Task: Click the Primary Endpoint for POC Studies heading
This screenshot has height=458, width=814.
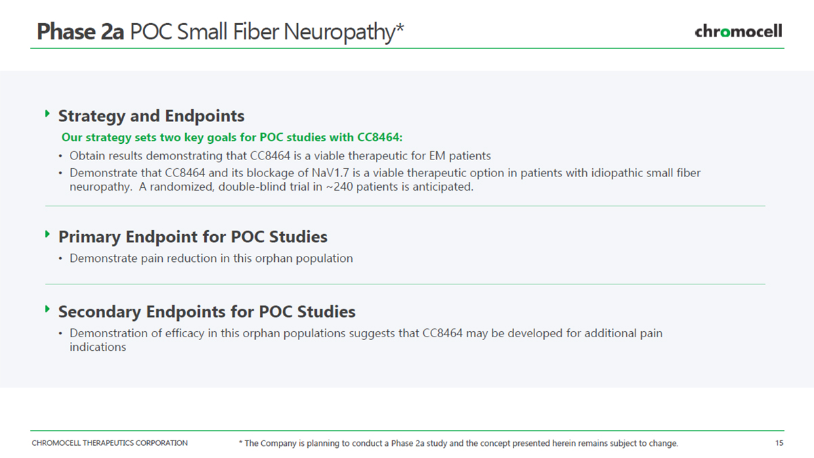Action: pyautogui.click(x=193, y=237)
